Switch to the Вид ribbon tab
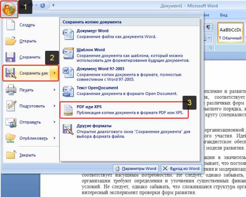The width and height of the screenshot is (246, 197). [x=223, y=15]
